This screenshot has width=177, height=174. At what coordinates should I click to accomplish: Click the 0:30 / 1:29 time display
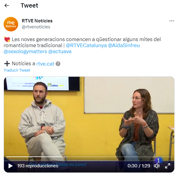(x=139, y=166)
